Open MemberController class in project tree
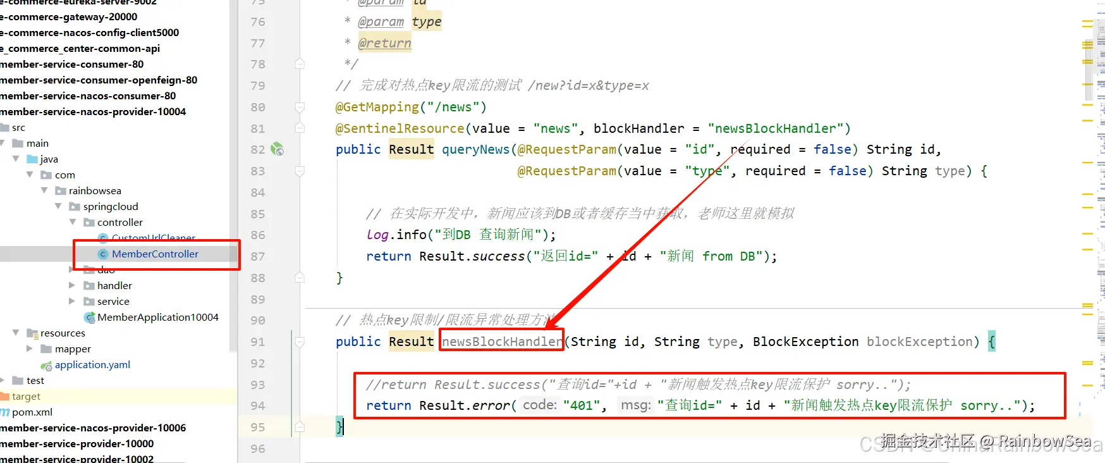1105x463 pixels. click(x=155, y=254)
